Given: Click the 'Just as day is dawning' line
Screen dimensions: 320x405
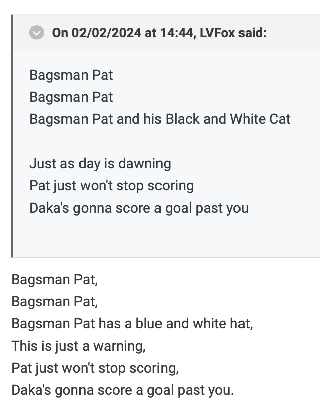Looking at the screenshot, I should tap(100, 164).
